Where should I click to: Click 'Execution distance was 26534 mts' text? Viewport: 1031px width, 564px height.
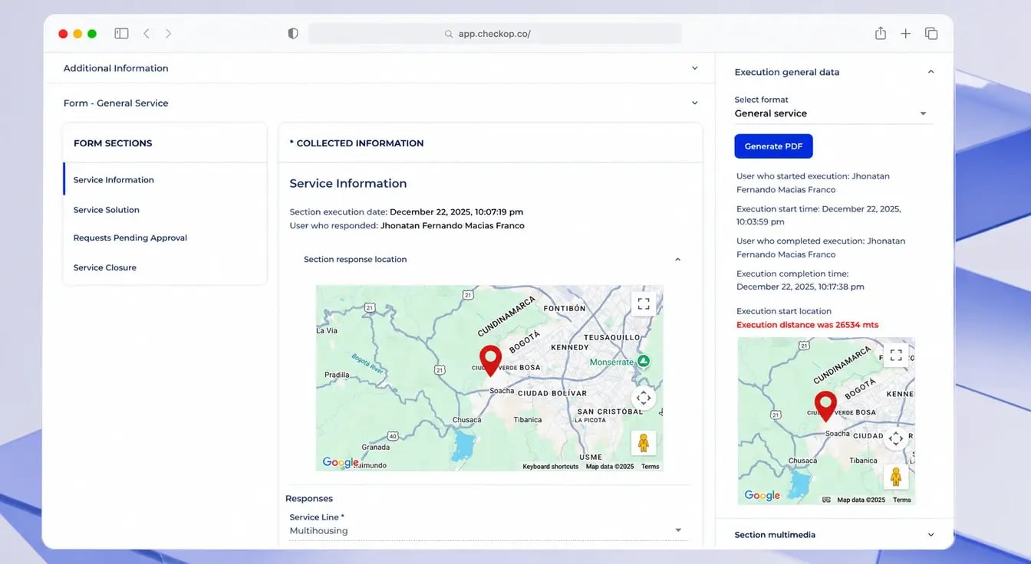(807, 325)
